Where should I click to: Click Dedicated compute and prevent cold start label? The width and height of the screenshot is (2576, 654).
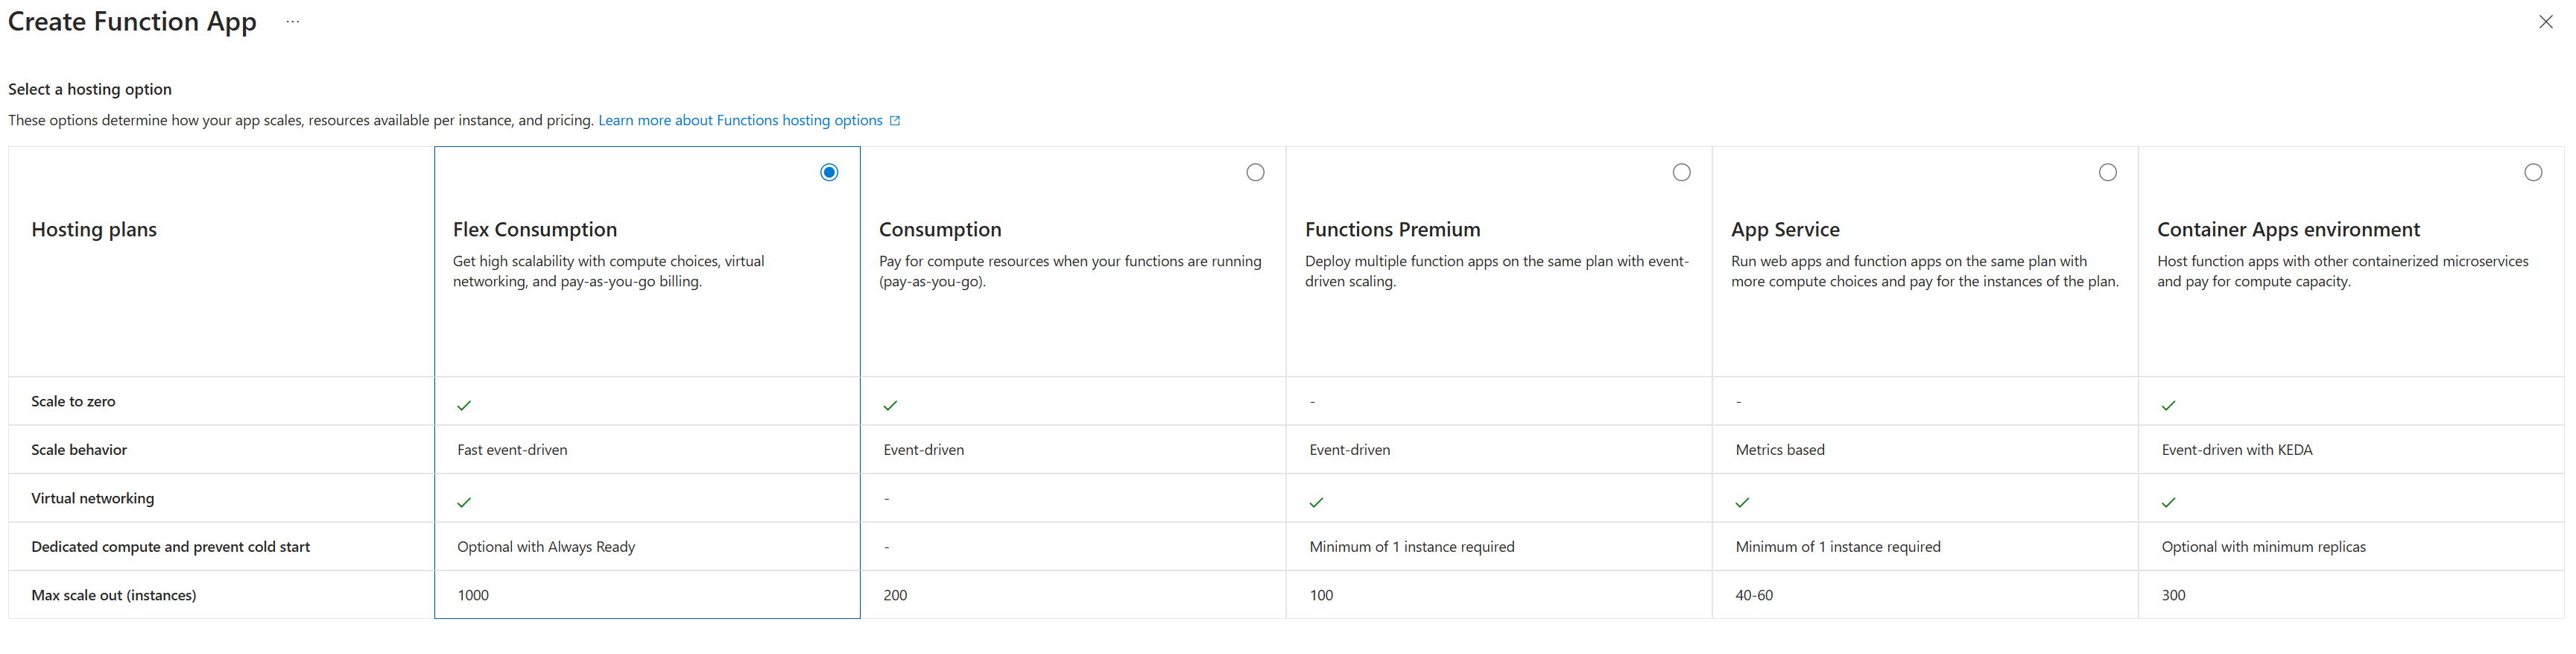(x=170, y=547)
